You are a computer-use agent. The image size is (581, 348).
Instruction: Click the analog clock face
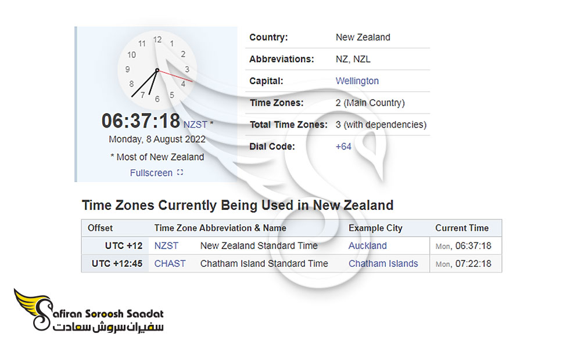(157, 70)
